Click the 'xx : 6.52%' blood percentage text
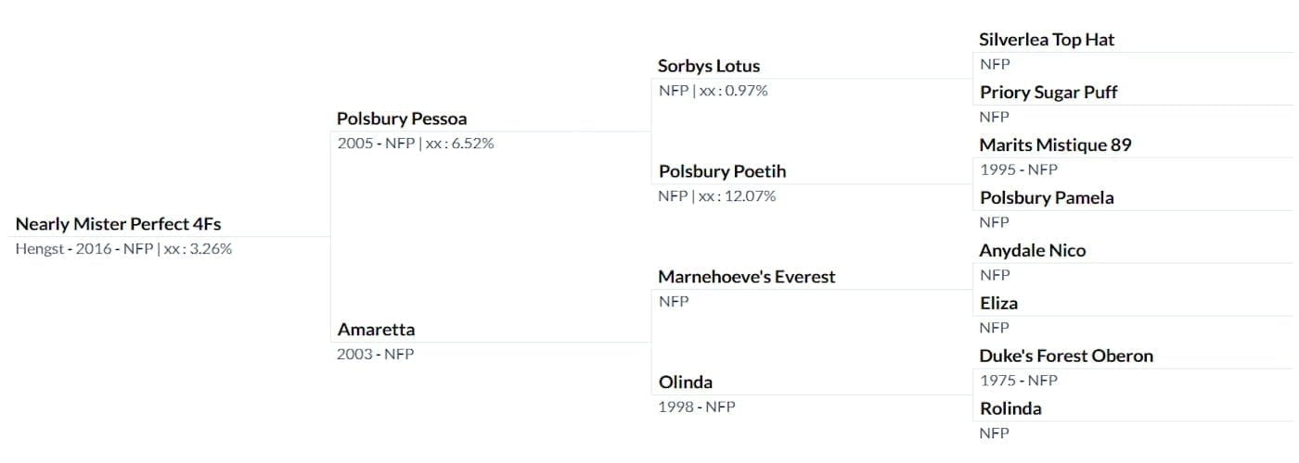The width and height of the screenshot is (1299, 463). [x=459, y=144]
